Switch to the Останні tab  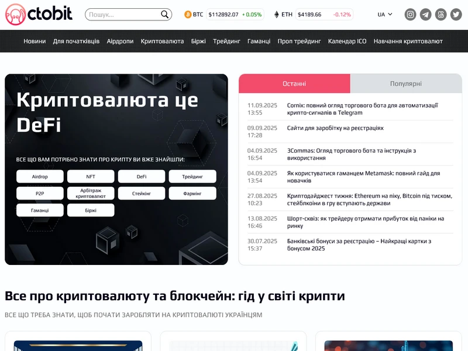tap(294, 84)
